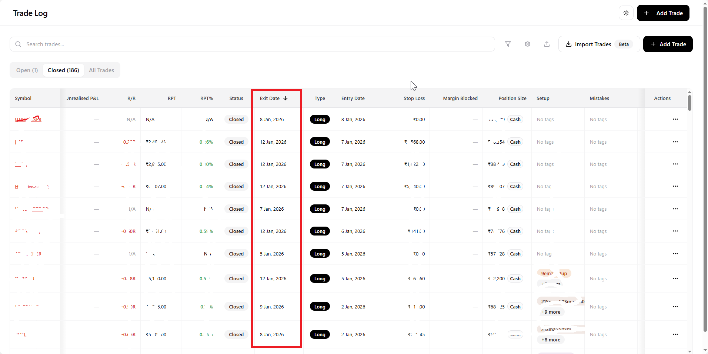Sort by the R/R column header
This screenshot has height=354, width=708.
pos(131,98)
